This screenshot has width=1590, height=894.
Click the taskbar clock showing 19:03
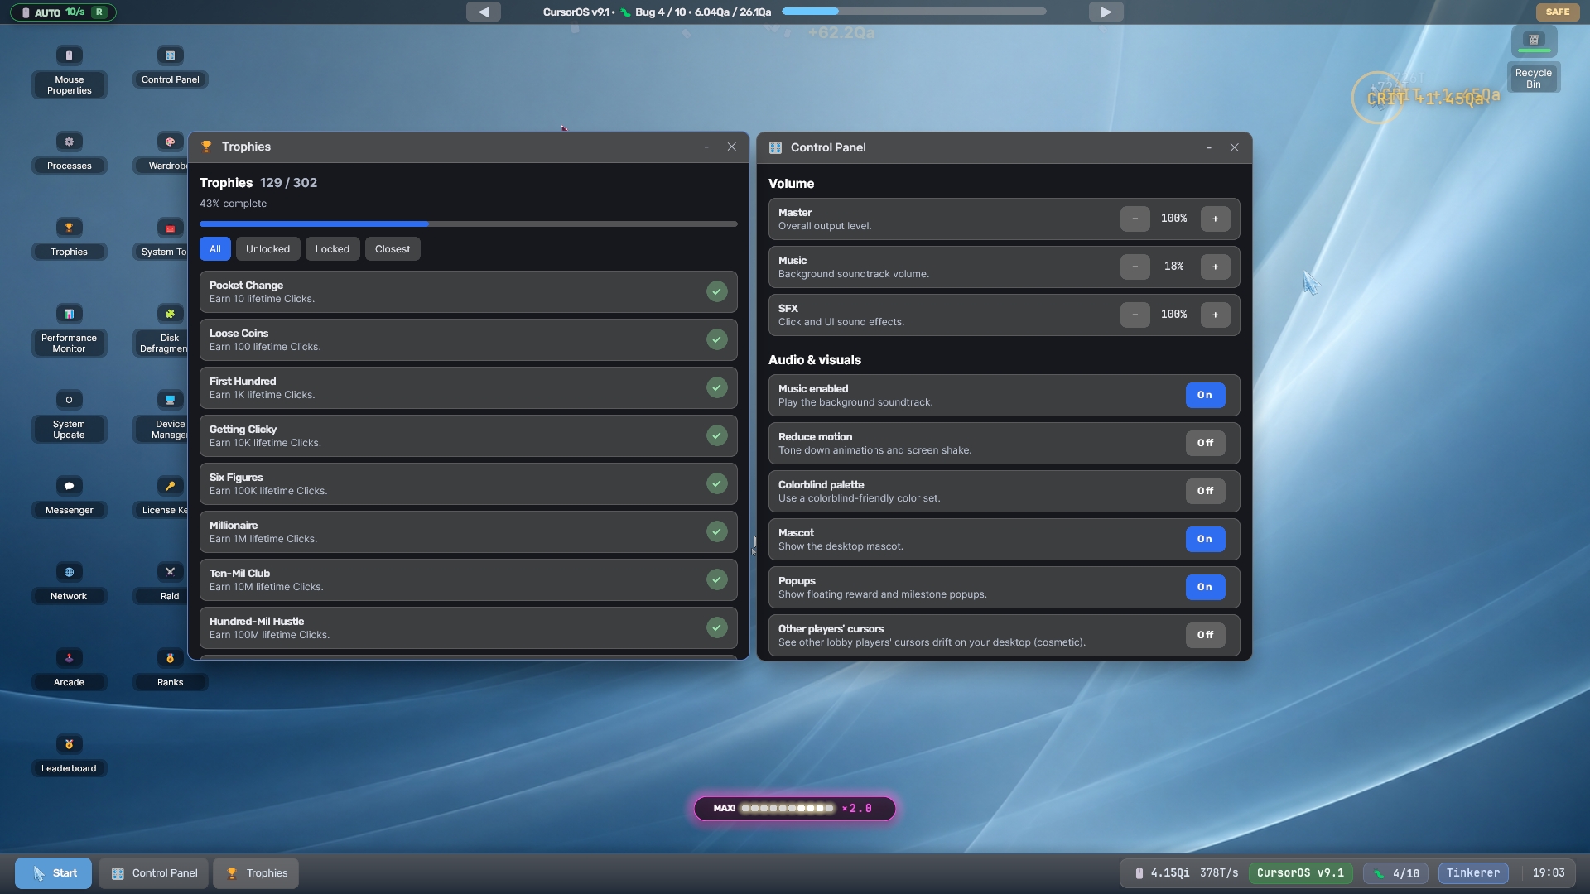[x=1549, y=873]
